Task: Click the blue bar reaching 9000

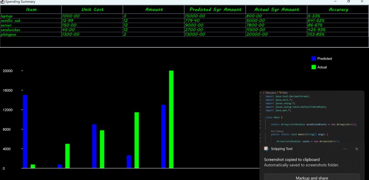Action: pos(94,146)
